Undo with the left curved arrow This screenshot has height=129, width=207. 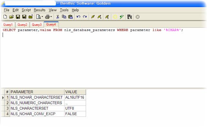78,17
